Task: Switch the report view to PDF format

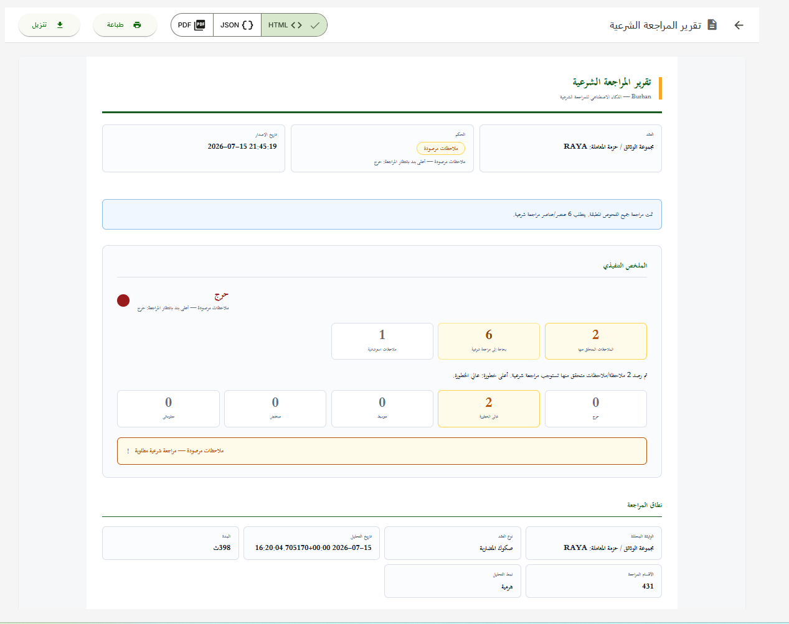Action: (192, 25)
